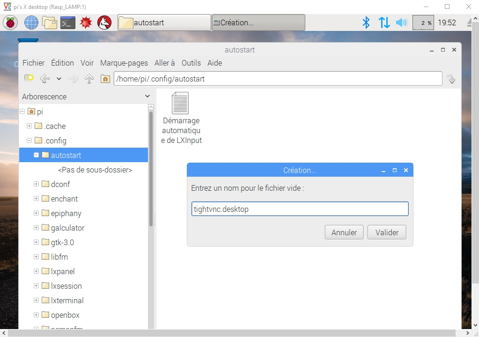The image size is (479, 337).
Task: Click the Annuler button
Action: [x=344, y=232]
